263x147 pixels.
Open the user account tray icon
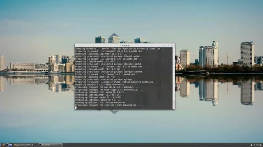(x=251, y=145)
